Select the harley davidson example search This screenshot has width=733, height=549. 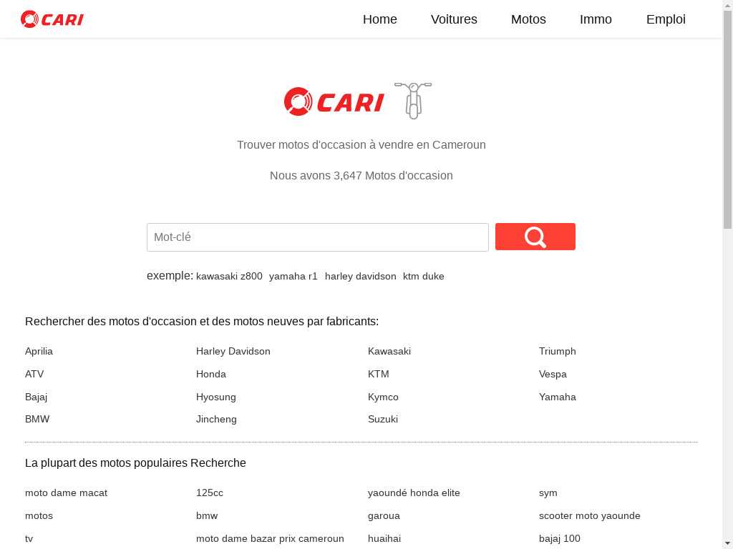(361, 277)
